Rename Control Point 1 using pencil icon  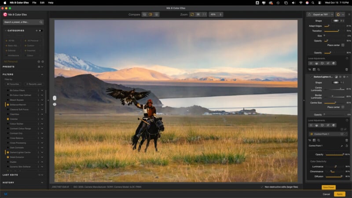pyautogui.click(x=342, y=146)
